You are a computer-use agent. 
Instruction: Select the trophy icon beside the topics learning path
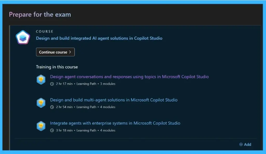coord(41,79)
